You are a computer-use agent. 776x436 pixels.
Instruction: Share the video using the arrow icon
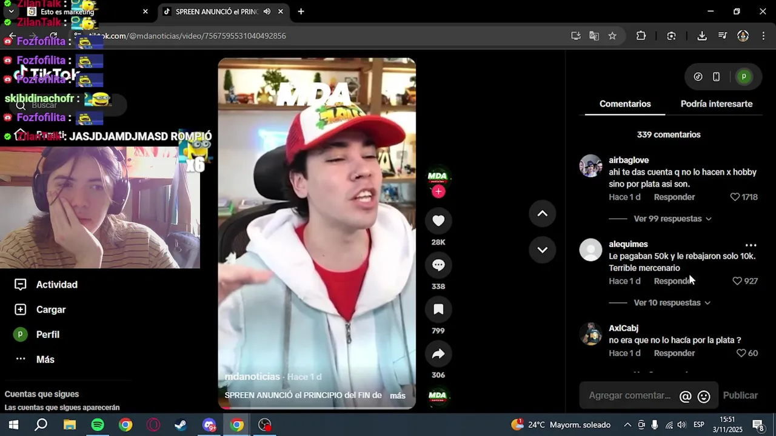[438, 354]
